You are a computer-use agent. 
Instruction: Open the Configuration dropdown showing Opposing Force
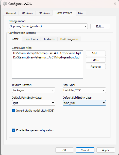click(x=48, y=26)
